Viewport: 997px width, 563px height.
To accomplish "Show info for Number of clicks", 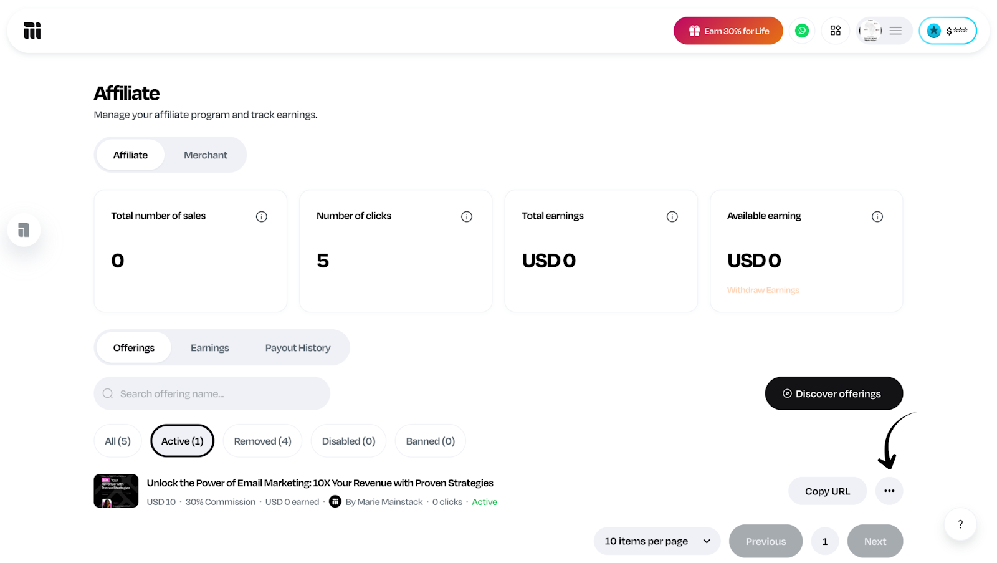I will (x=467, y=217).
